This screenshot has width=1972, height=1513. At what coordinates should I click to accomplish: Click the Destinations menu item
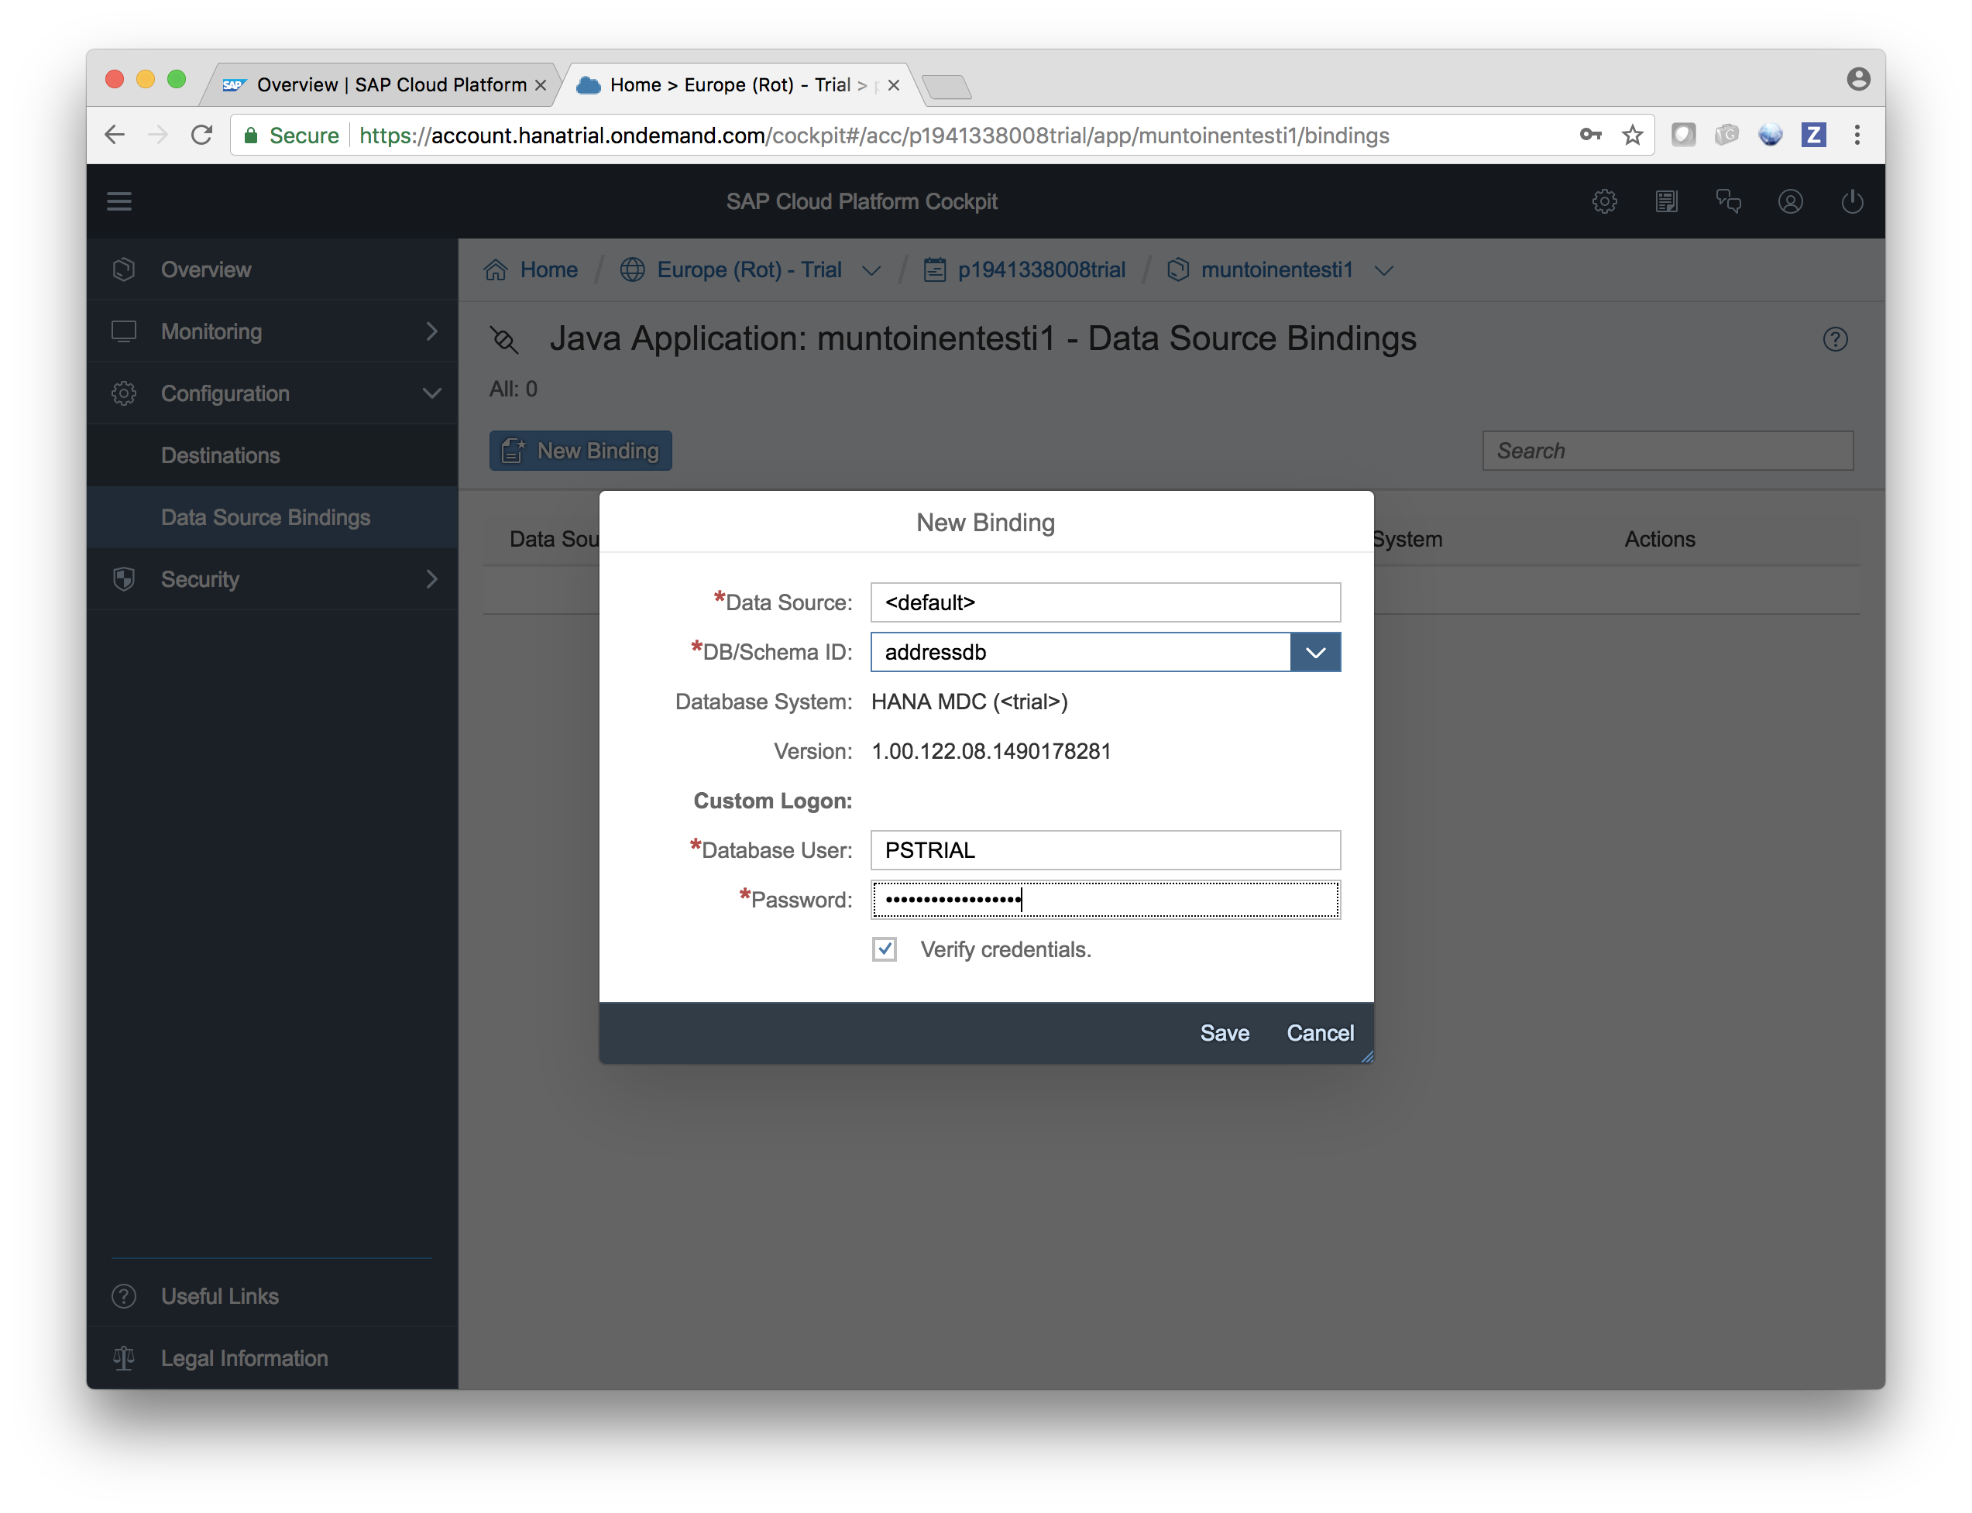click(219, 455)
